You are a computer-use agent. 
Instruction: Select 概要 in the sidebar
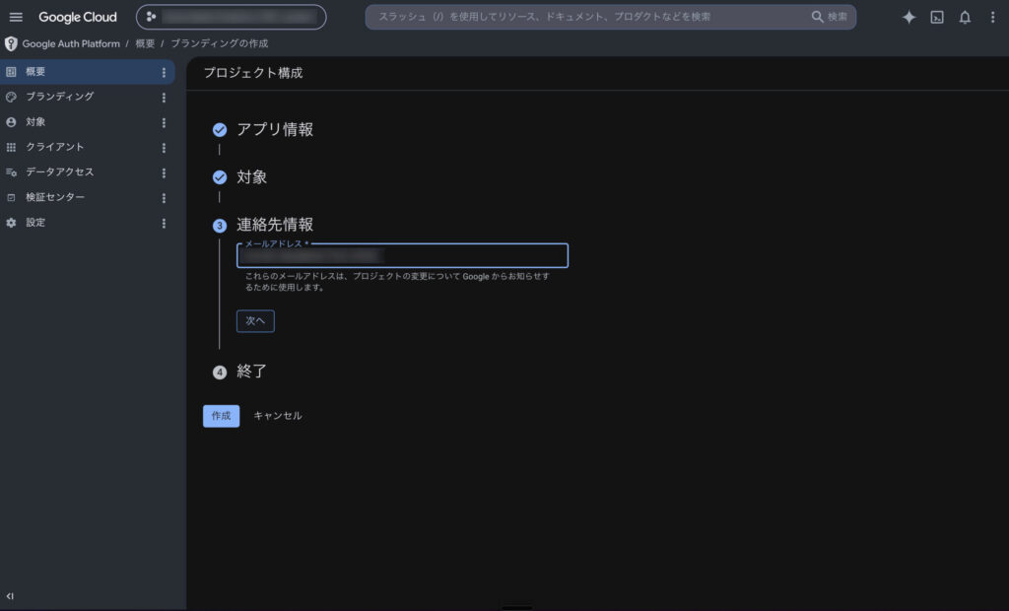tap(87, 72)
